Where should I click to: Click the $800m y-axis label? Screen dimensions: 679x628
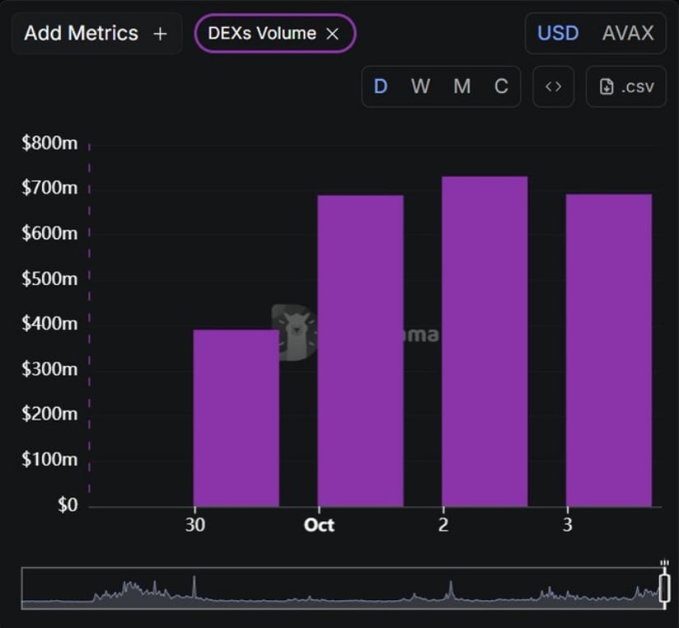(49, 144)
